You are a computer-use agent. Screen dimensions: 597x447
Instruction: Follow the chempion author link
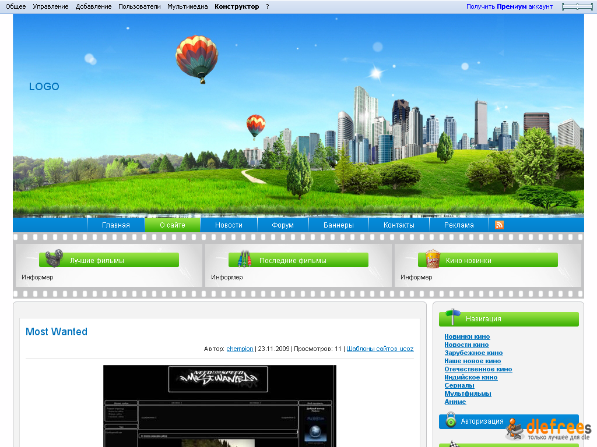[x=240, y=349]
